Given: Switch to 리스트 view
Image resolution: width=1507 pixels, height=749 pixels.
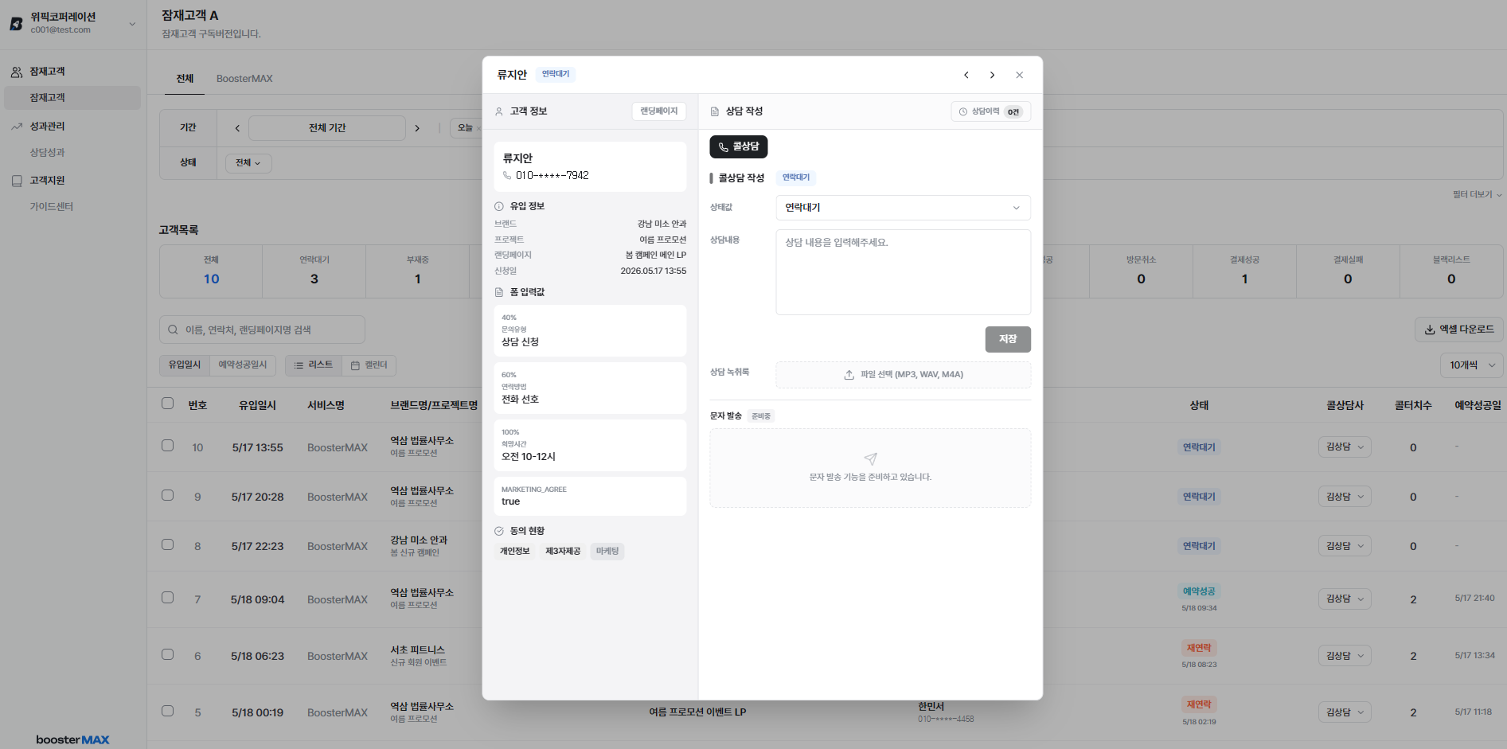Looking at the screenshot, I should pos(314,365).
